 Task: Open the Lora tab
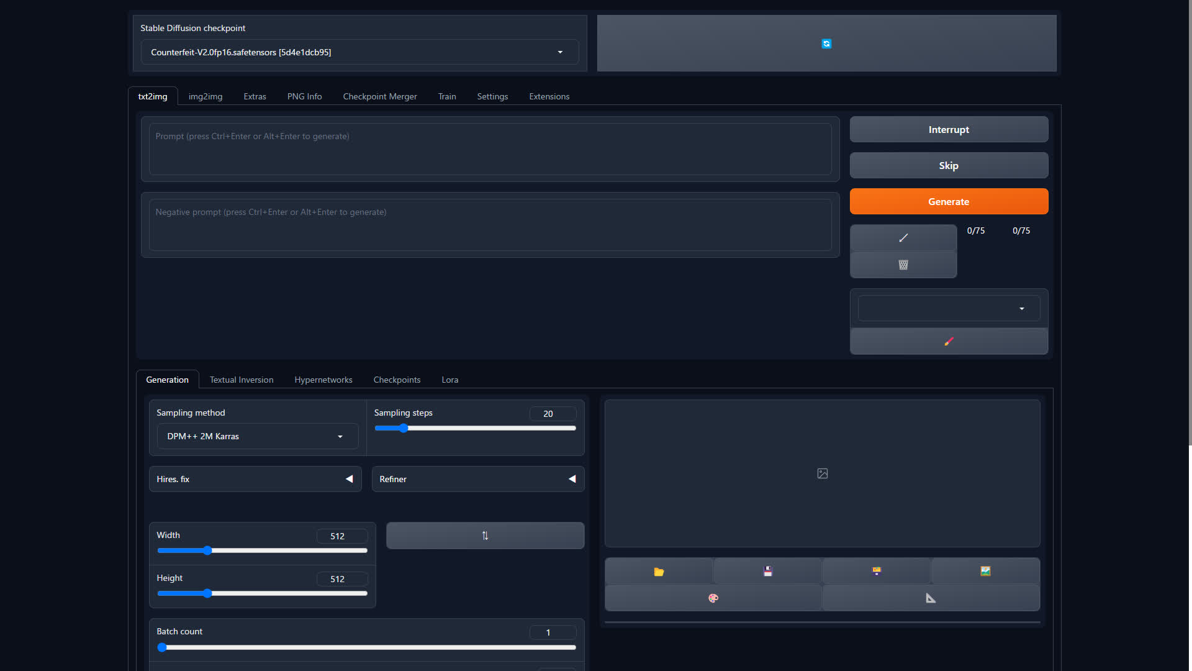click(449, 380)
